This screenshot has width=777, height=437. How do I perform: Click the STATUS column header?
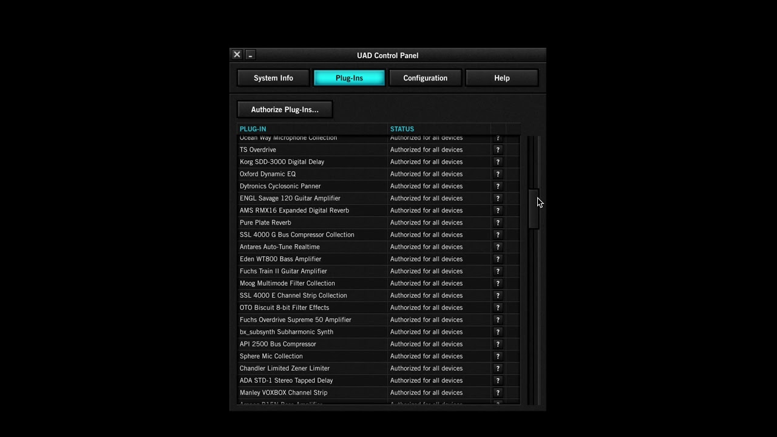pyautogui.click(x=402, y=129)
